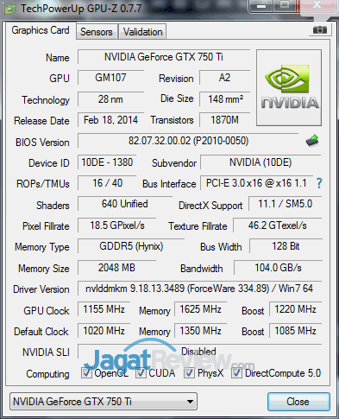Click the ROPs/TMUs field 16 / 40
This screenshot has width=339, height=419.
[107, 183]
